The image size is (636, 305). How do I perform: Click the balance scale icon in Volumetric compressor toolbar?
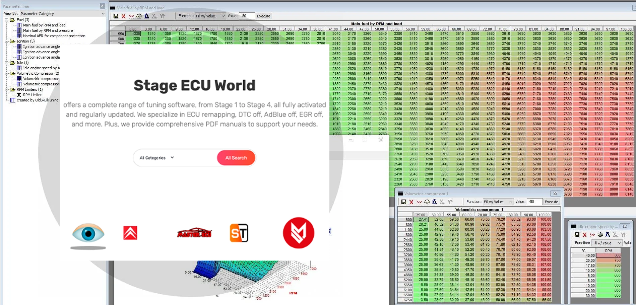point(427,202)
